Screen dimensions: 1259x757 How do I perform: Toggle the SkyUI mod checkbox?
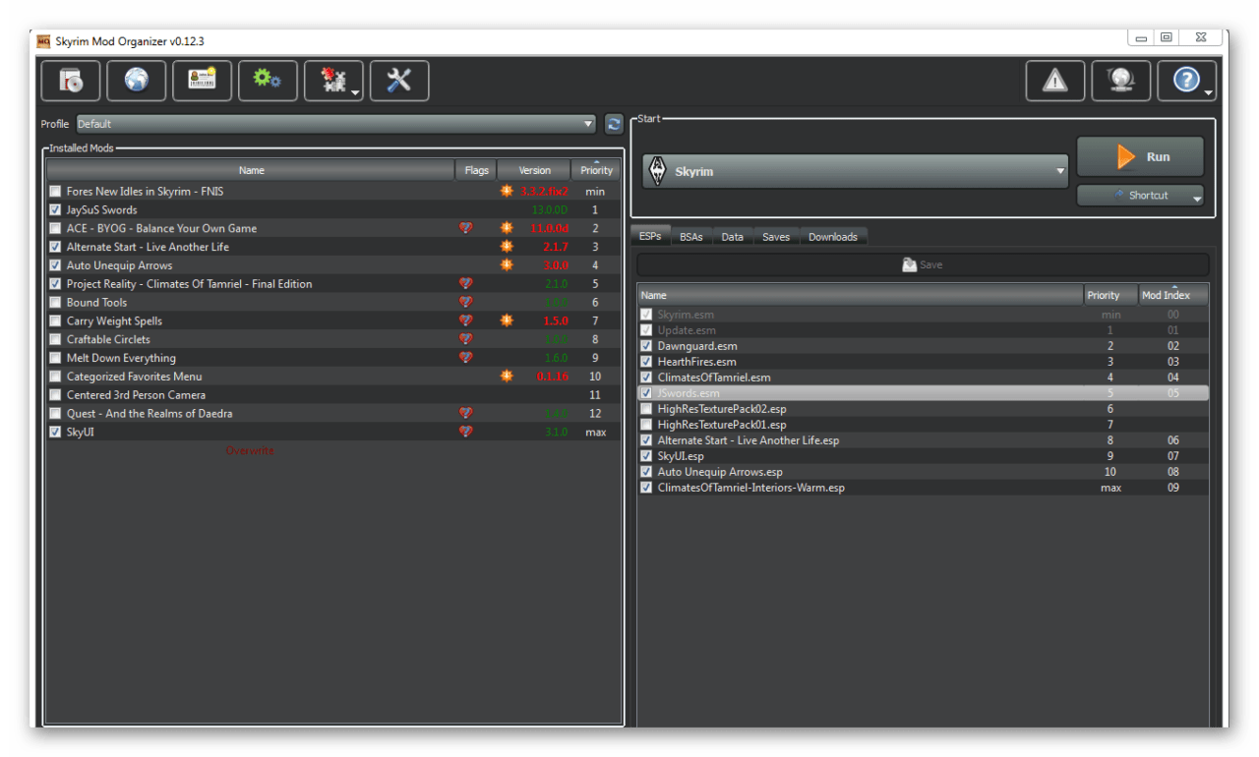[55, 432]
